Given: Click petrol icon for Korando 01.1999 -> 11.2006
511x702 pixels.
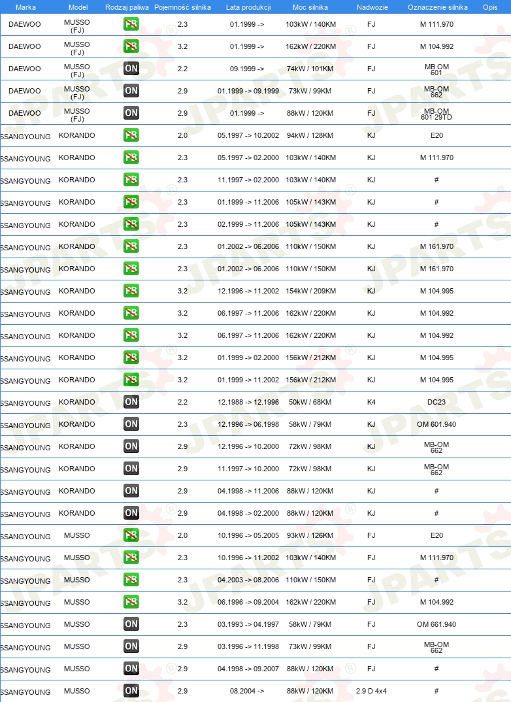Looking at the screenshot, I should [131, 201].
